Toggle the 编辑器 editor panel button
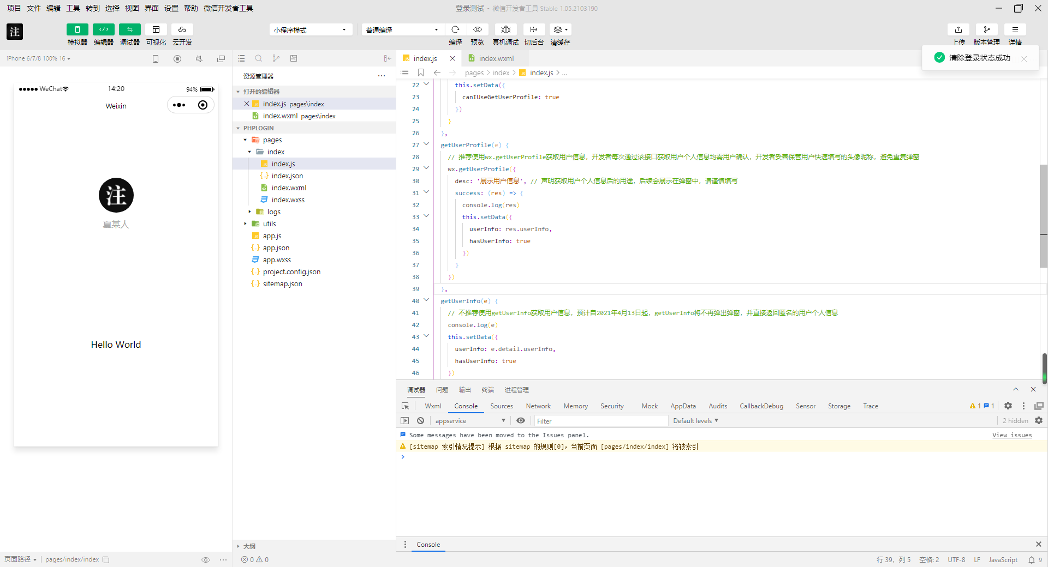Viewport: 1048px width, 567px height. (x=103, y=29)
